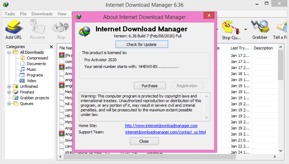289x164 pixels.
Task: Select the "[Pira" archive file row
Action: [x=66, y=55]
